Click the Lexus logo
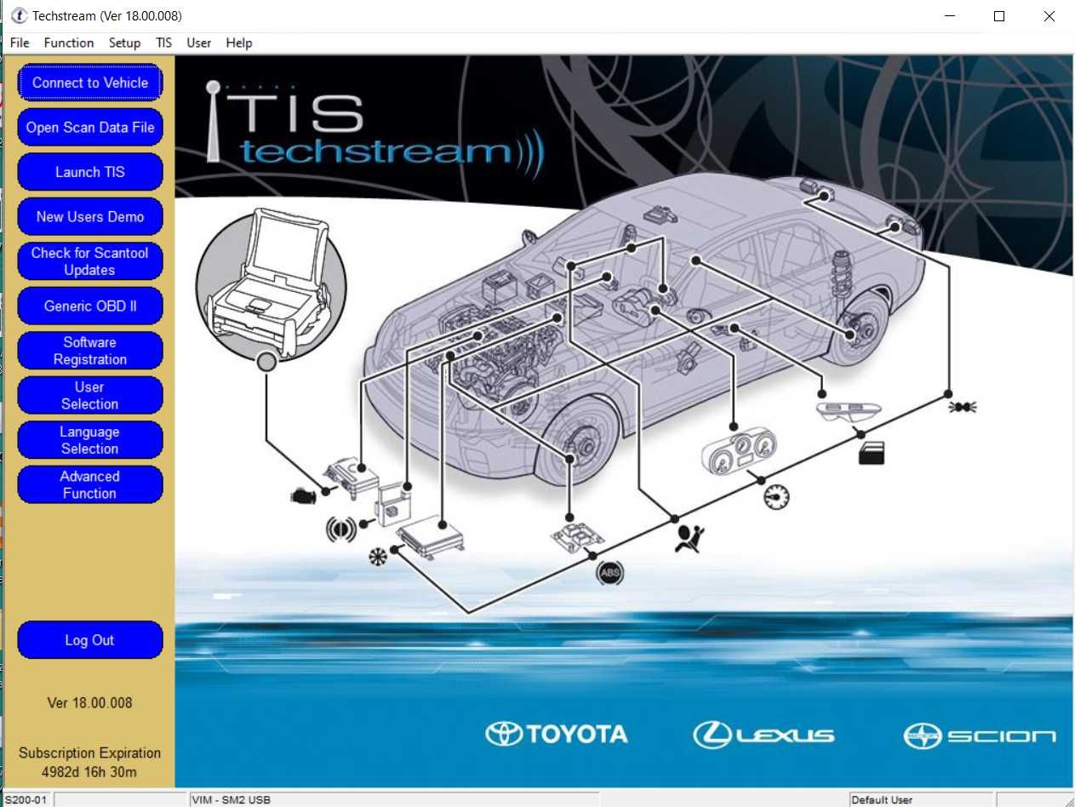 763,735
